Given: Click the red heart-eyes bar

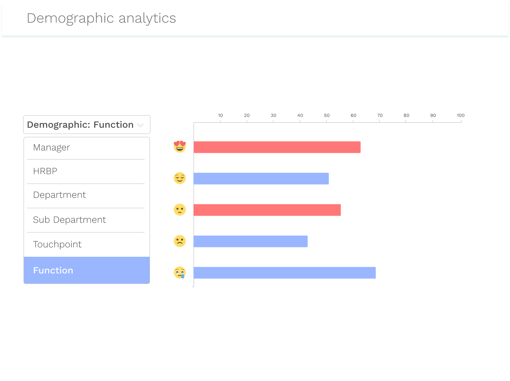Looking at the screenshot, I should click(277, 147).
